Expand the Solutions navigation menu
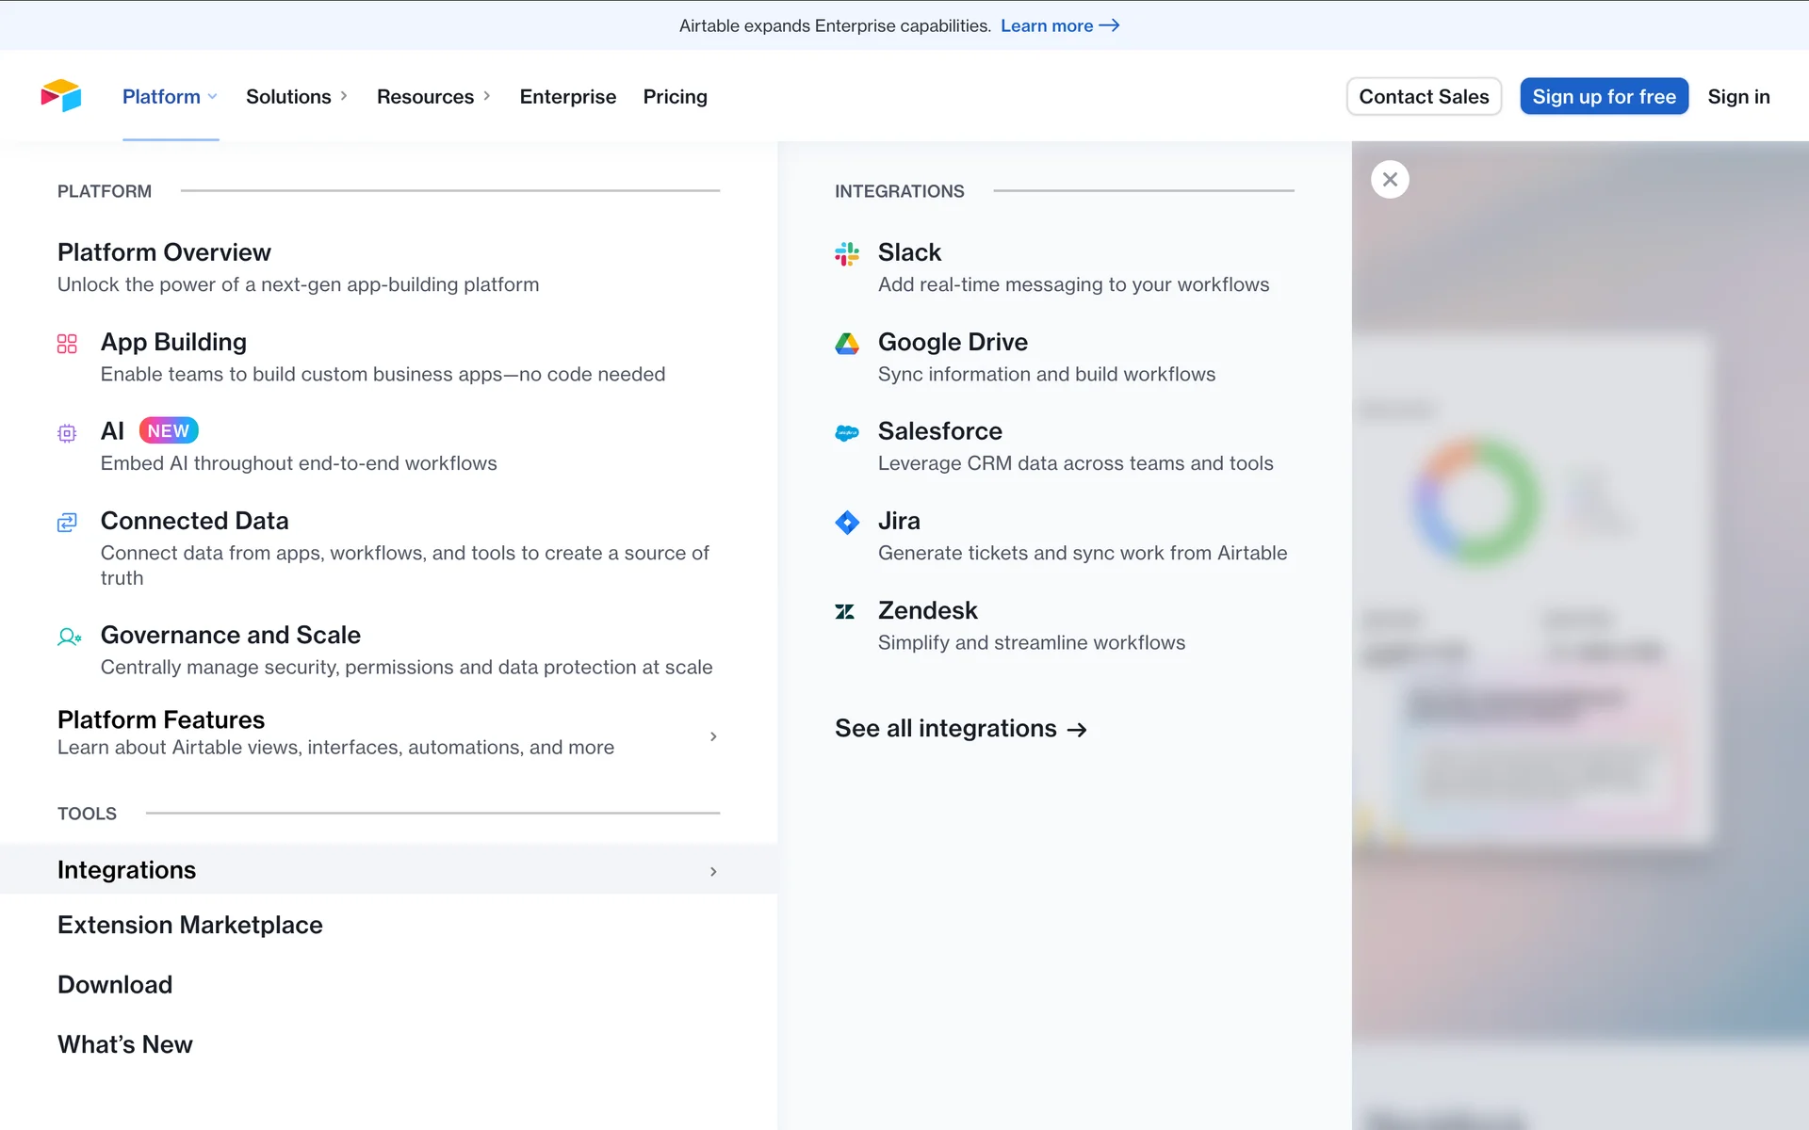 pyautogui.click(x=296, y=97)
